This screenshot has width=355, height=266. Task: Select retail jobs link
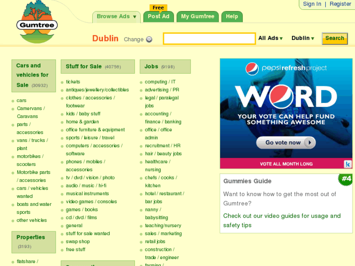click(x=155, y=242)
